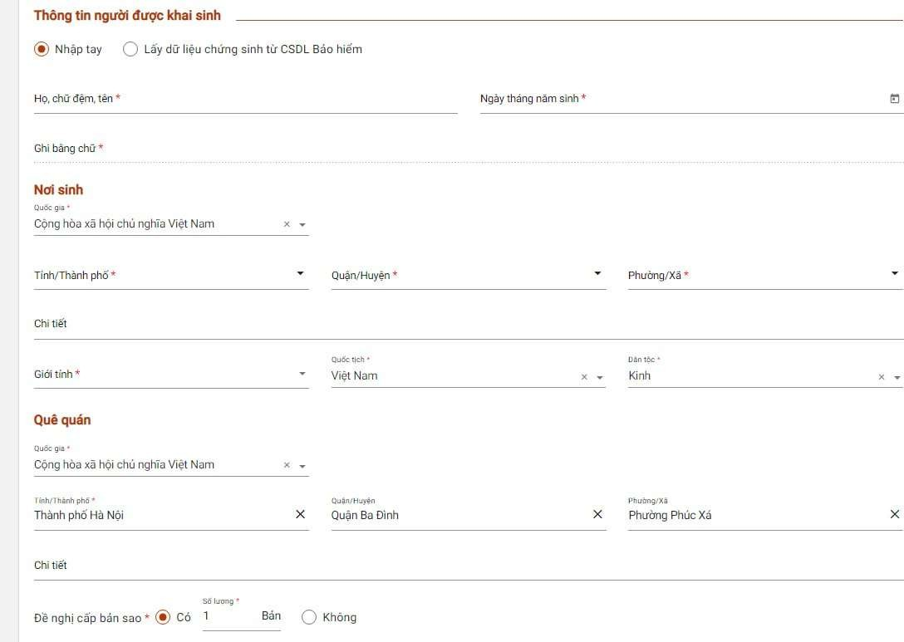Viewport: 904px width, 642px height.
Task: Clear Quốc gia value under Quê quán
Action: 287,466
